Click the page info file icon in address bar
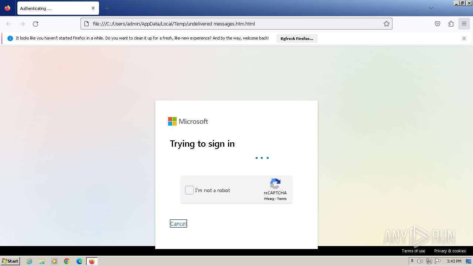Screen dimensions: 473x266 86,24
